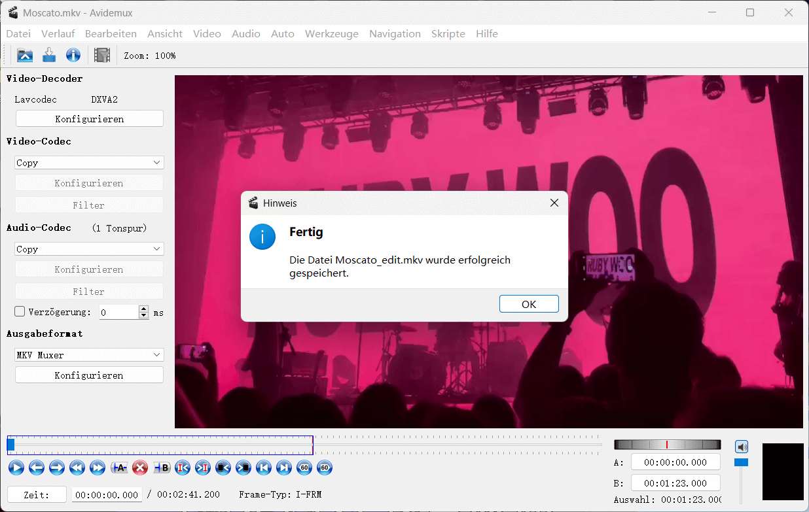809x512 pixels.
Task: Set end marker B
Action: click(162, 468)
